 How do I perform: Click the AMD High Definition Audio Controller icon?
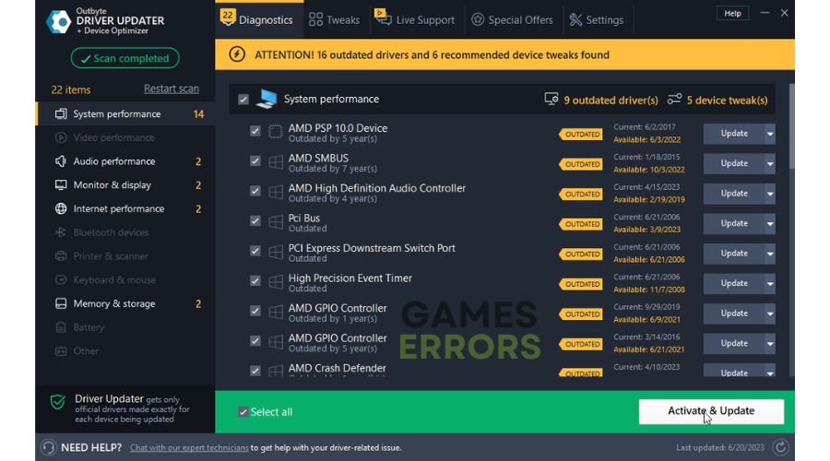(x=275, y=192)
